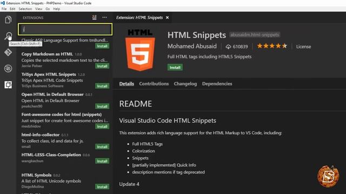Image resolution: width=346 pixels, height=194 pixels.
Task: Install html-info-collector extension
Action: click(102, 147)
